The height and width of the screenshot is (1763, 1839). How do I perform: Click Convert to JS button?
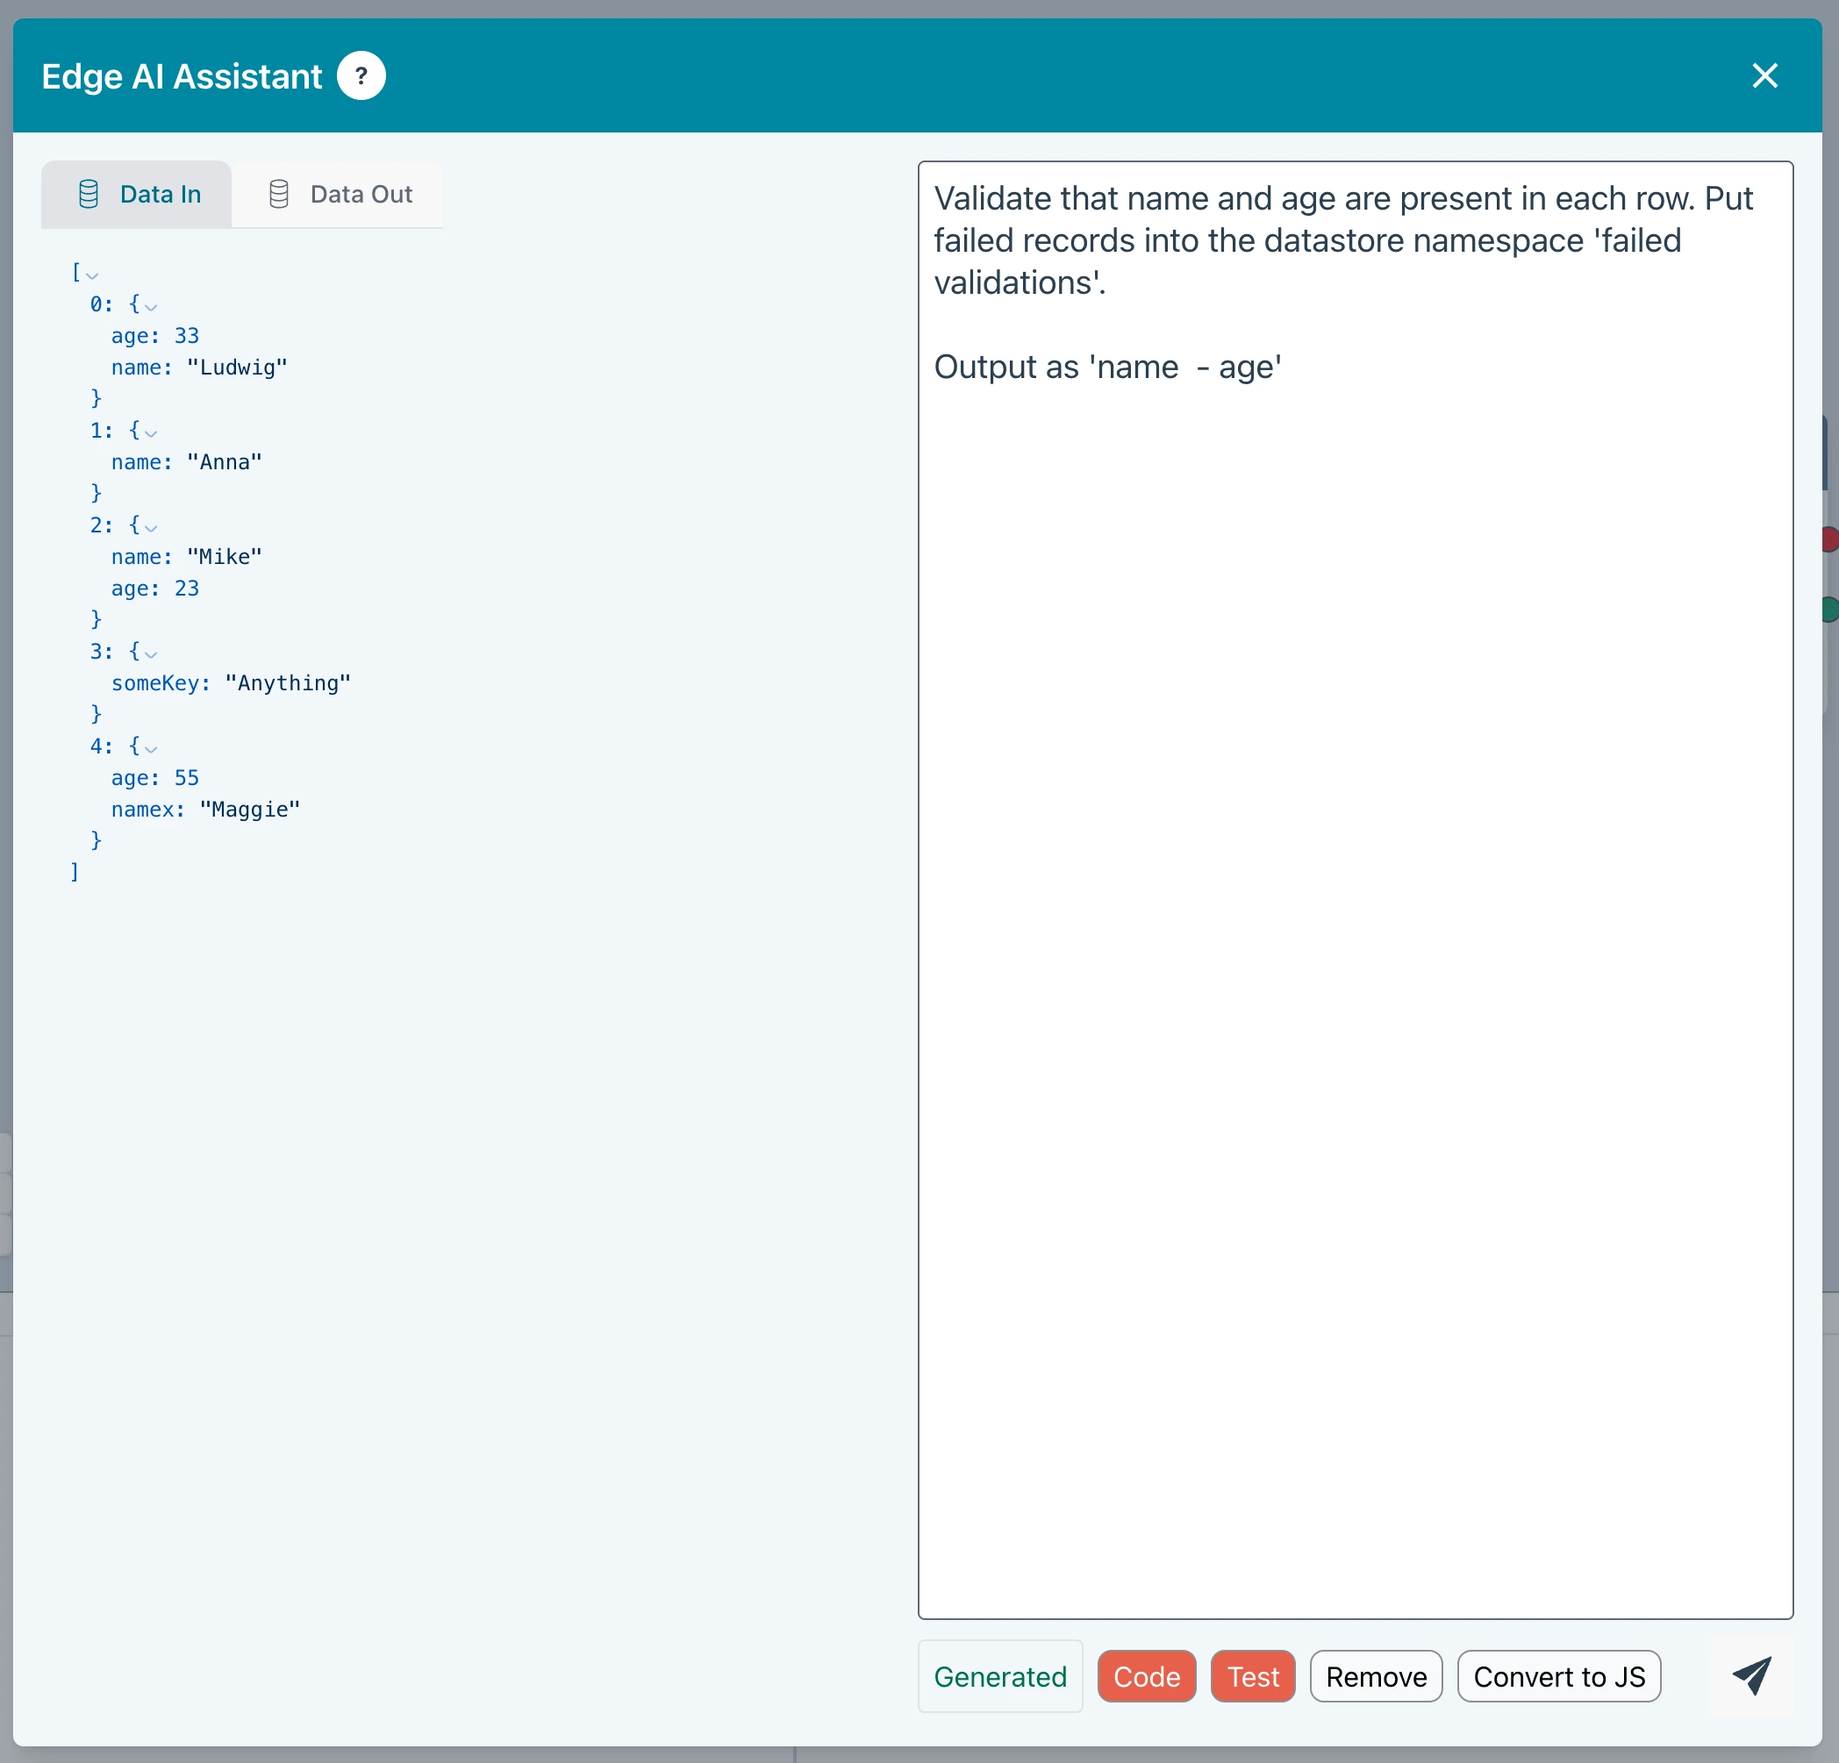(1558, 1676)
